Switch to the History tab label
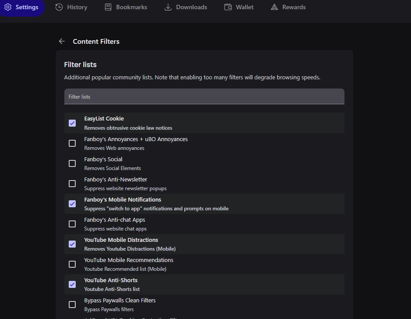411x319 pixels. (x=77, y=7)
